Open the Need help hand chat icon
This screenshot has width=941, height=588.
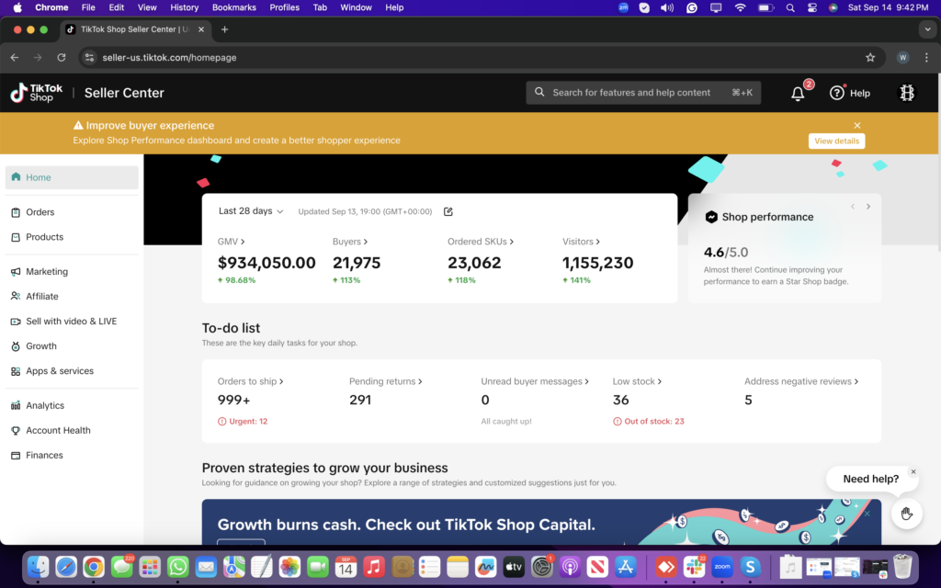[x=906, y=514]
